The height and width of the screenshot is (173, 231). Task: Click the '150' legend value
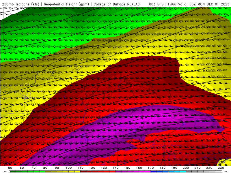(x=127, y=168)
